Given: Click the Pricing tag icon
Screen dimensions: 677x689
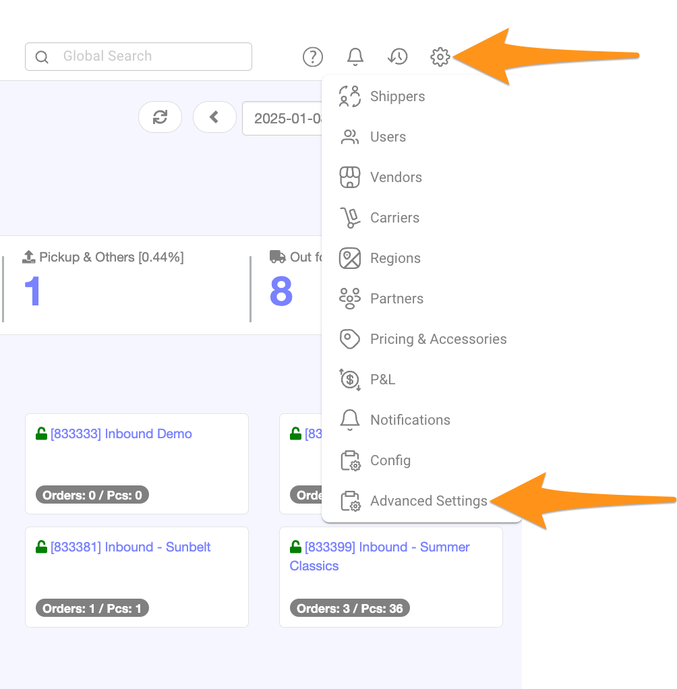Looking at the screenshot, I should click(x=350, y=339).
